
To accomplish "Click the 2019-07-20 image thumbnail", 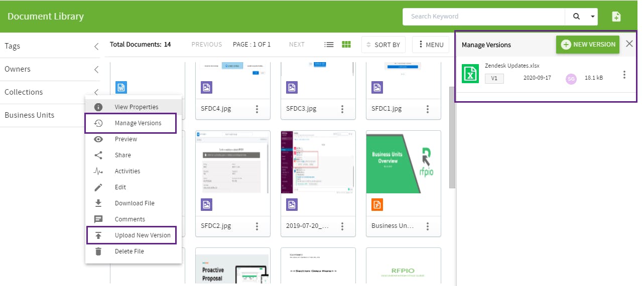I will (318, 162).
